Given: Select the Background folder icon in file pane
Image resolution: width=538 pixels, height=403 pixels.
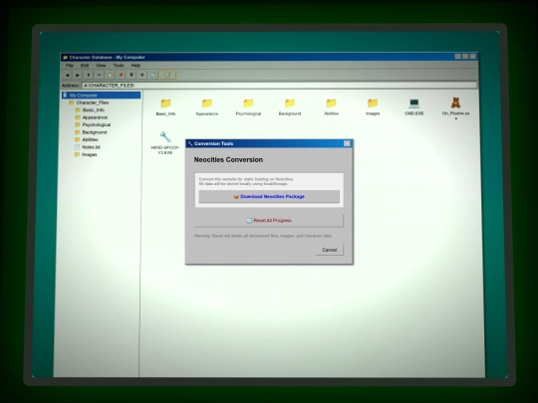Looking at the screenshot, I should tap(290, 103).
